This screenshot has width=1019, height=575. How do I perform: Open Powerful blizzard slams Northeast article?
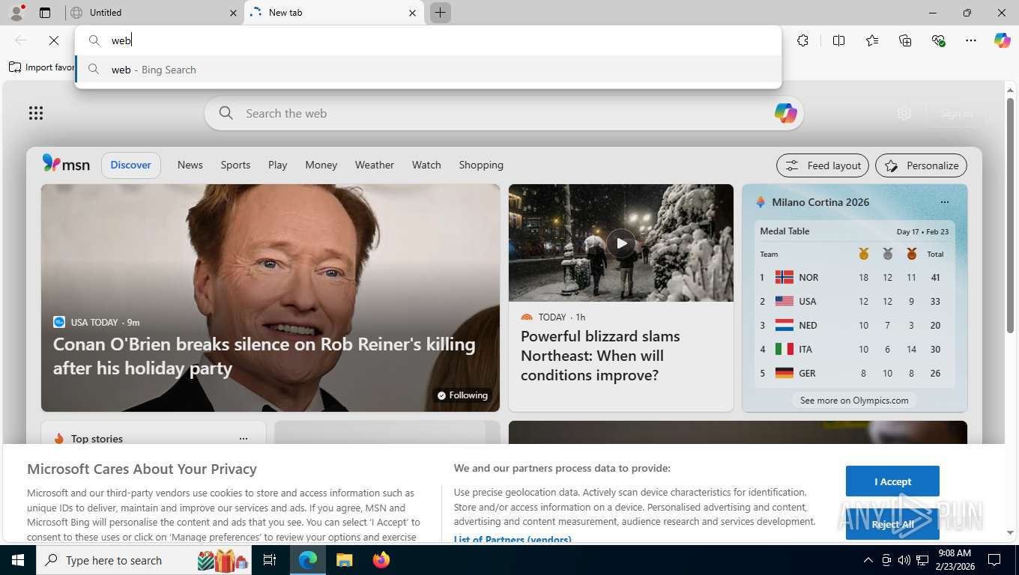point(600,356)
